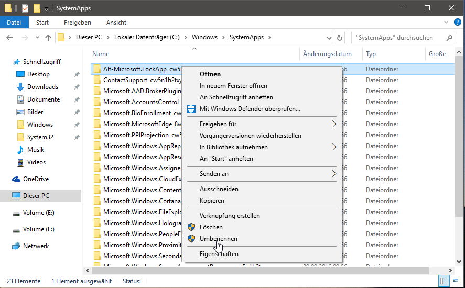Click the shield icon next to Umbenennen
Viewport: 465px width, 288px height.
coord(191,239)
